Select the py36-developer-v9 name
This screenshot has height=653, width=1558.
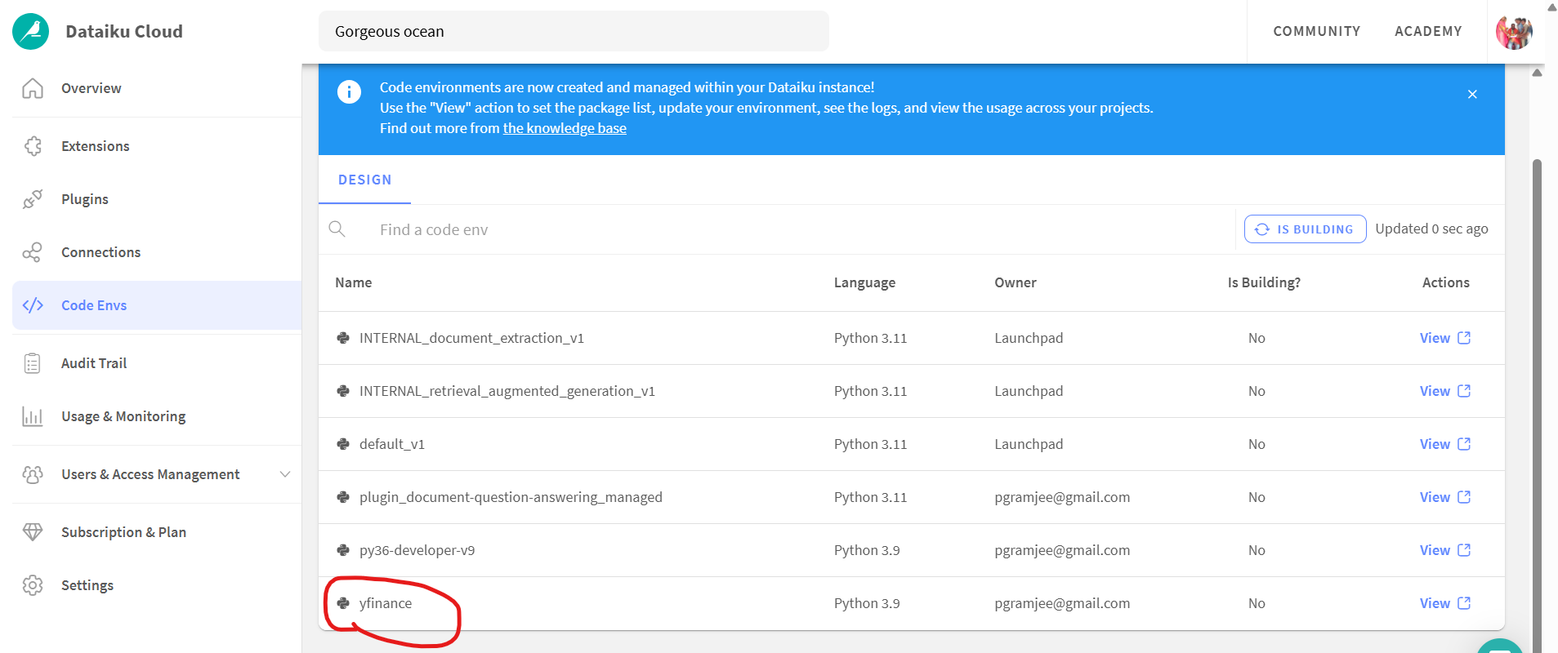pyautogui.click(x=417, y=550)
